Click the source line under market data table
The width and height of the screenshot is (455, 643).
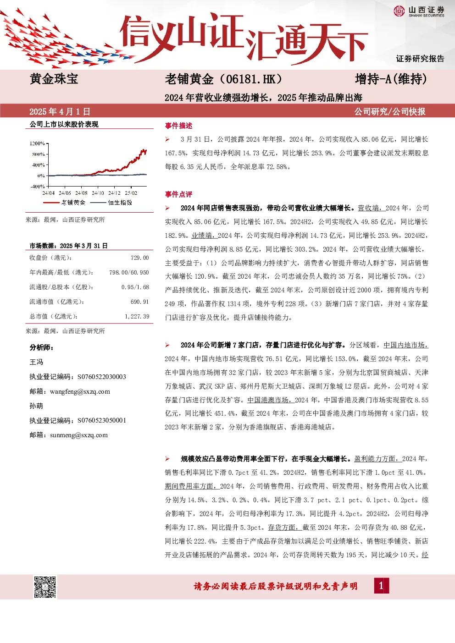click(65, 331)
